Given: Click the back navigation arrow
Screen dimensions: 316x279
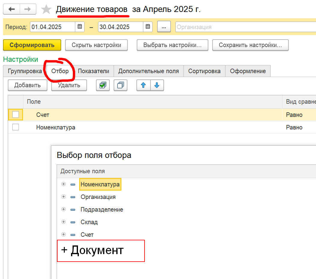Looking at the screenshot, I should [12, 9].
